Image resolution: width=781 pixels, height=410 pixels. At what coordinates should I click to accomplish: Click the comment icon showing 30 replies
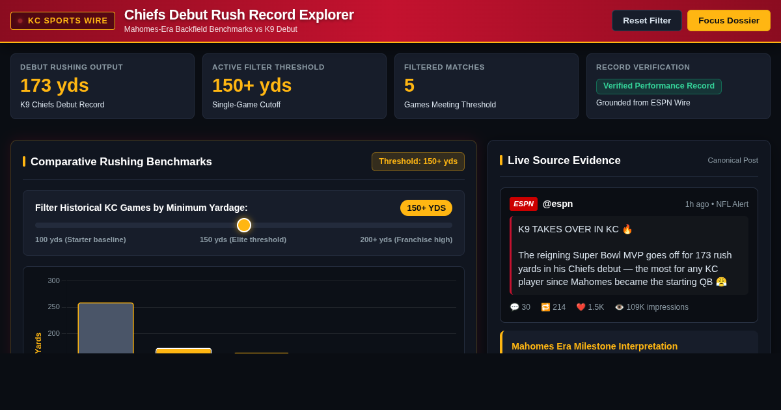(514, 307)
